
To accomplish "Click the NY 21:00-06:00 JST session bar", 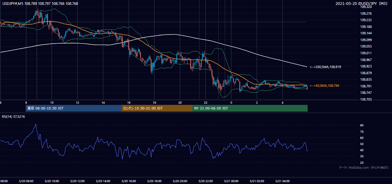I will point(250,108).
